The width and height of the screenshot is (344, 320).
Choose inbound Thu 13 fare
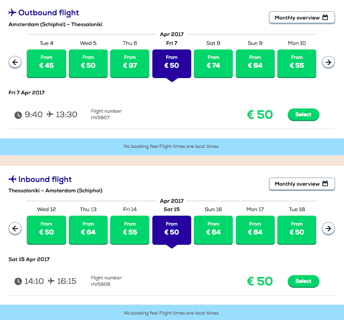pyautogui.click(x=88, y=230)
